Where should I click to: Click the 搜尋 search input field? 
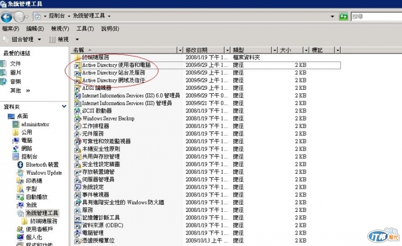(x=376, y=17)
